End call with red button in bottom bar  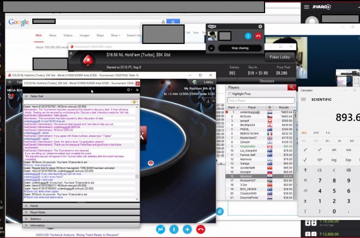(x=201, y=229)
